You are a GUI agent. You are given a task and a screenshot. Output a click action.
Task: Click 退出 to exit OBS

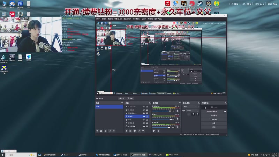point(214,127)
